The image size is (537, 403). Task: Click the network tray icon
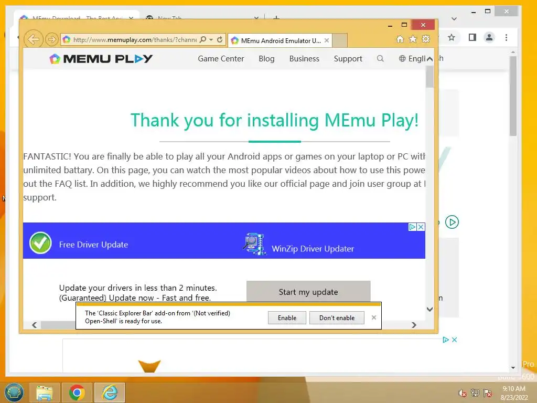tap(475, 393)
